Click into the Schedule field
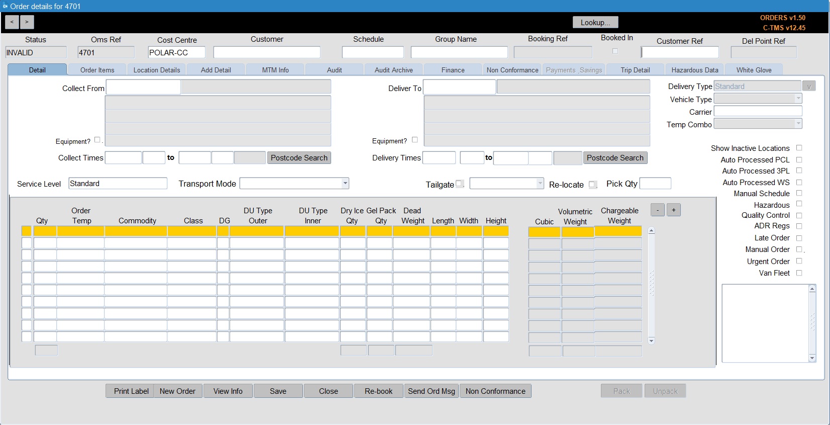 click(x=373, y=52)
